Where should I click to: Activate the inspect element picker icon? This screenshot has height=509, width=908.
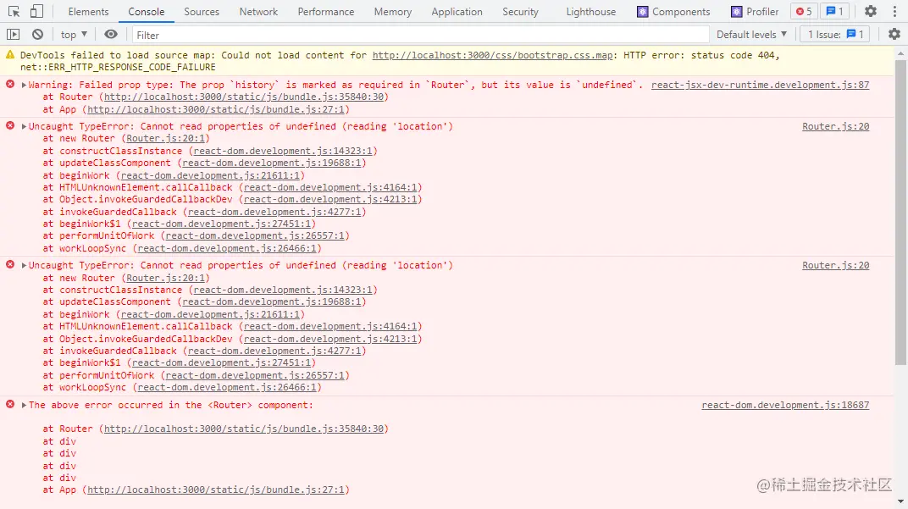(14, 12)
